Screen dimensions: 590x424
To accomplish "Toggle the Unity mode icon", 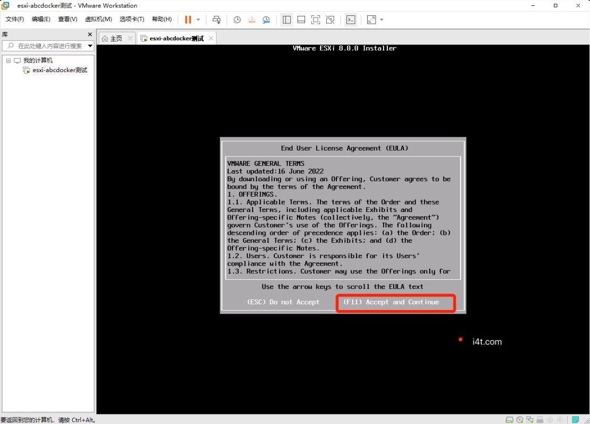I will coord(331,20).
